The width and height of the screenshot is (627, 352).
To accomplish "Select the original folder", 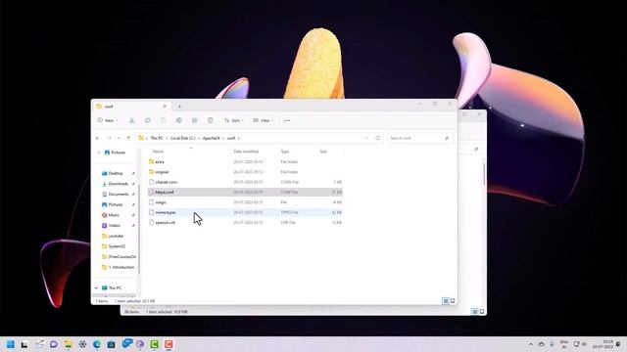I will 245,172.
